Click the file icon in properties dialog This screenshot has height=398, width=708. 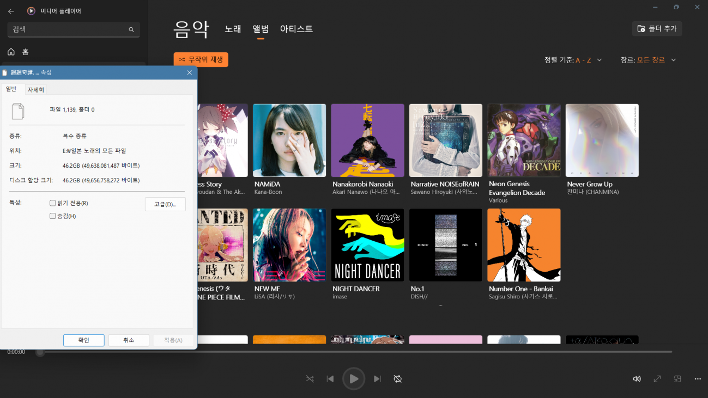(18, 111)
